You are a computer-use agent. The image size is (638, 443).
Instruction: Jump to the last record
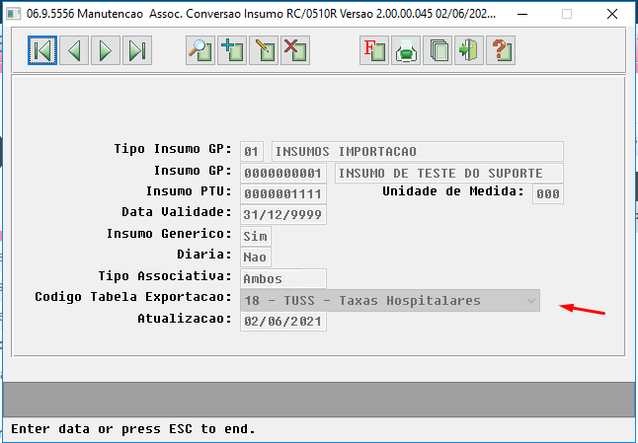[137, 50]
